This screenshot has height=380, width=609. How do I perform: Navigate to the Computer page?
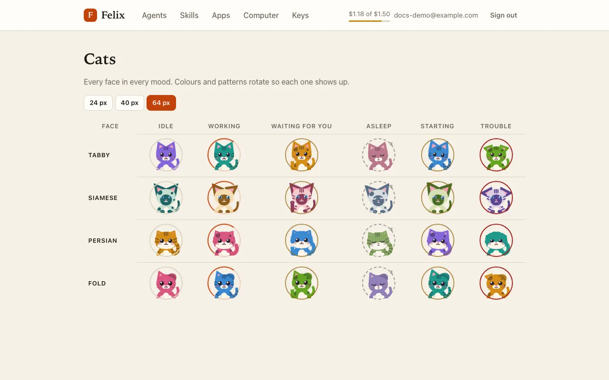(x=261, y=15)
